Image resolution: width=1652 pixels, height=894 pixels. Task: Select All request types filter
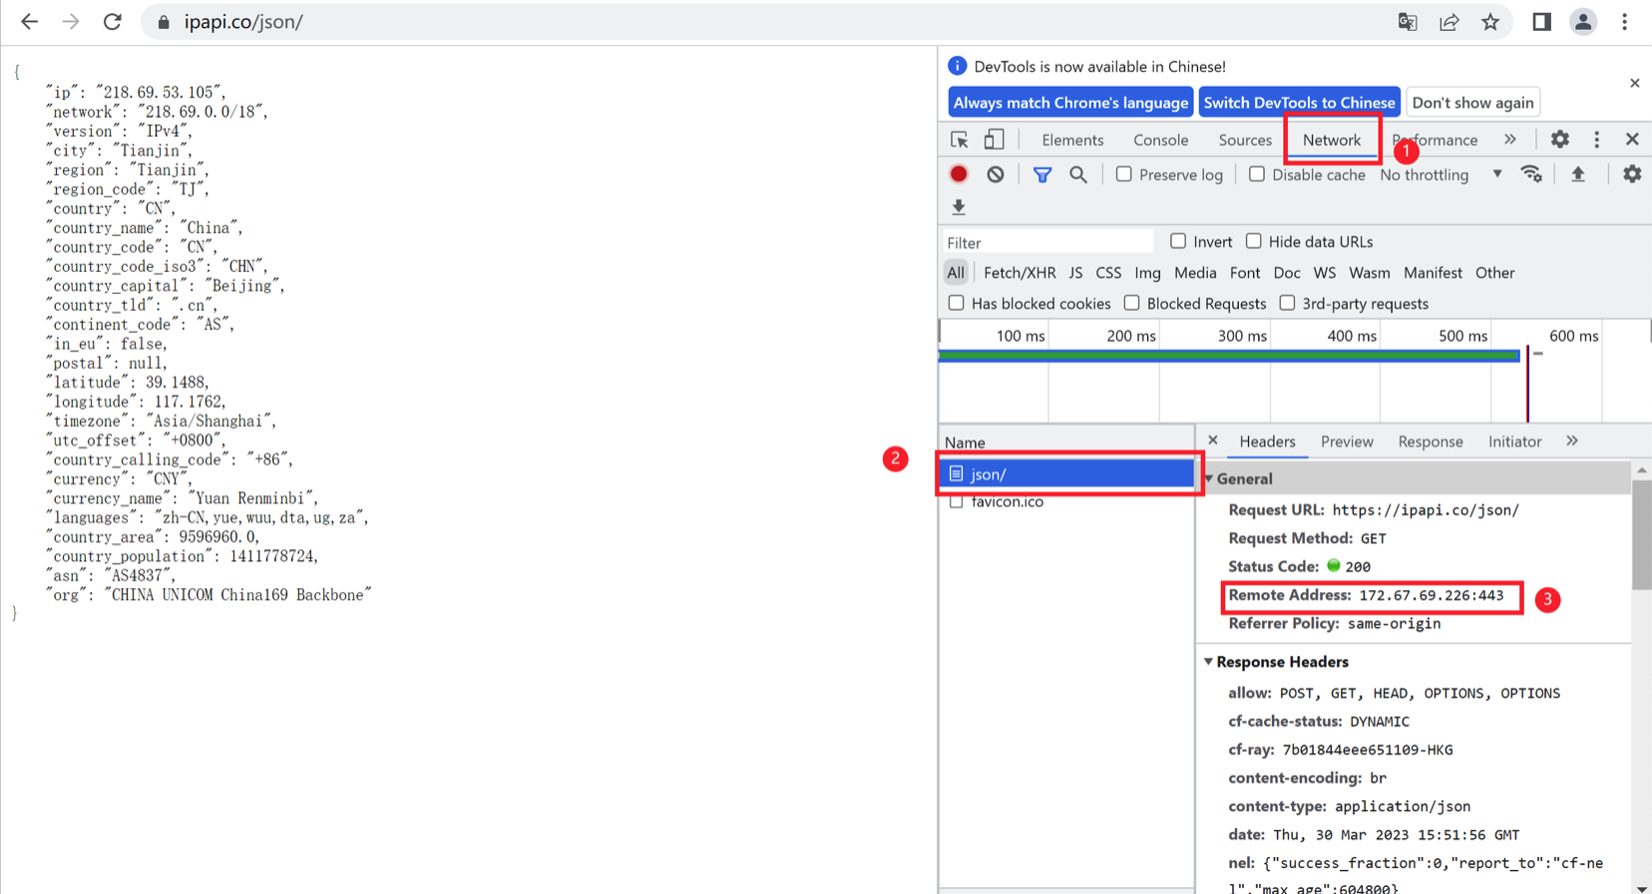tap(956, 272)
